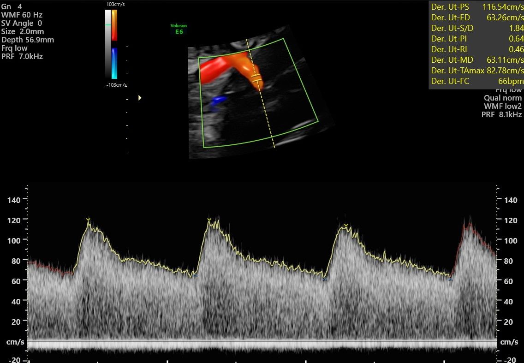Viewport: 524px width, 363px height.
Task: Click the WMF 60 Hz parameter
Action: tap(22, 15)
